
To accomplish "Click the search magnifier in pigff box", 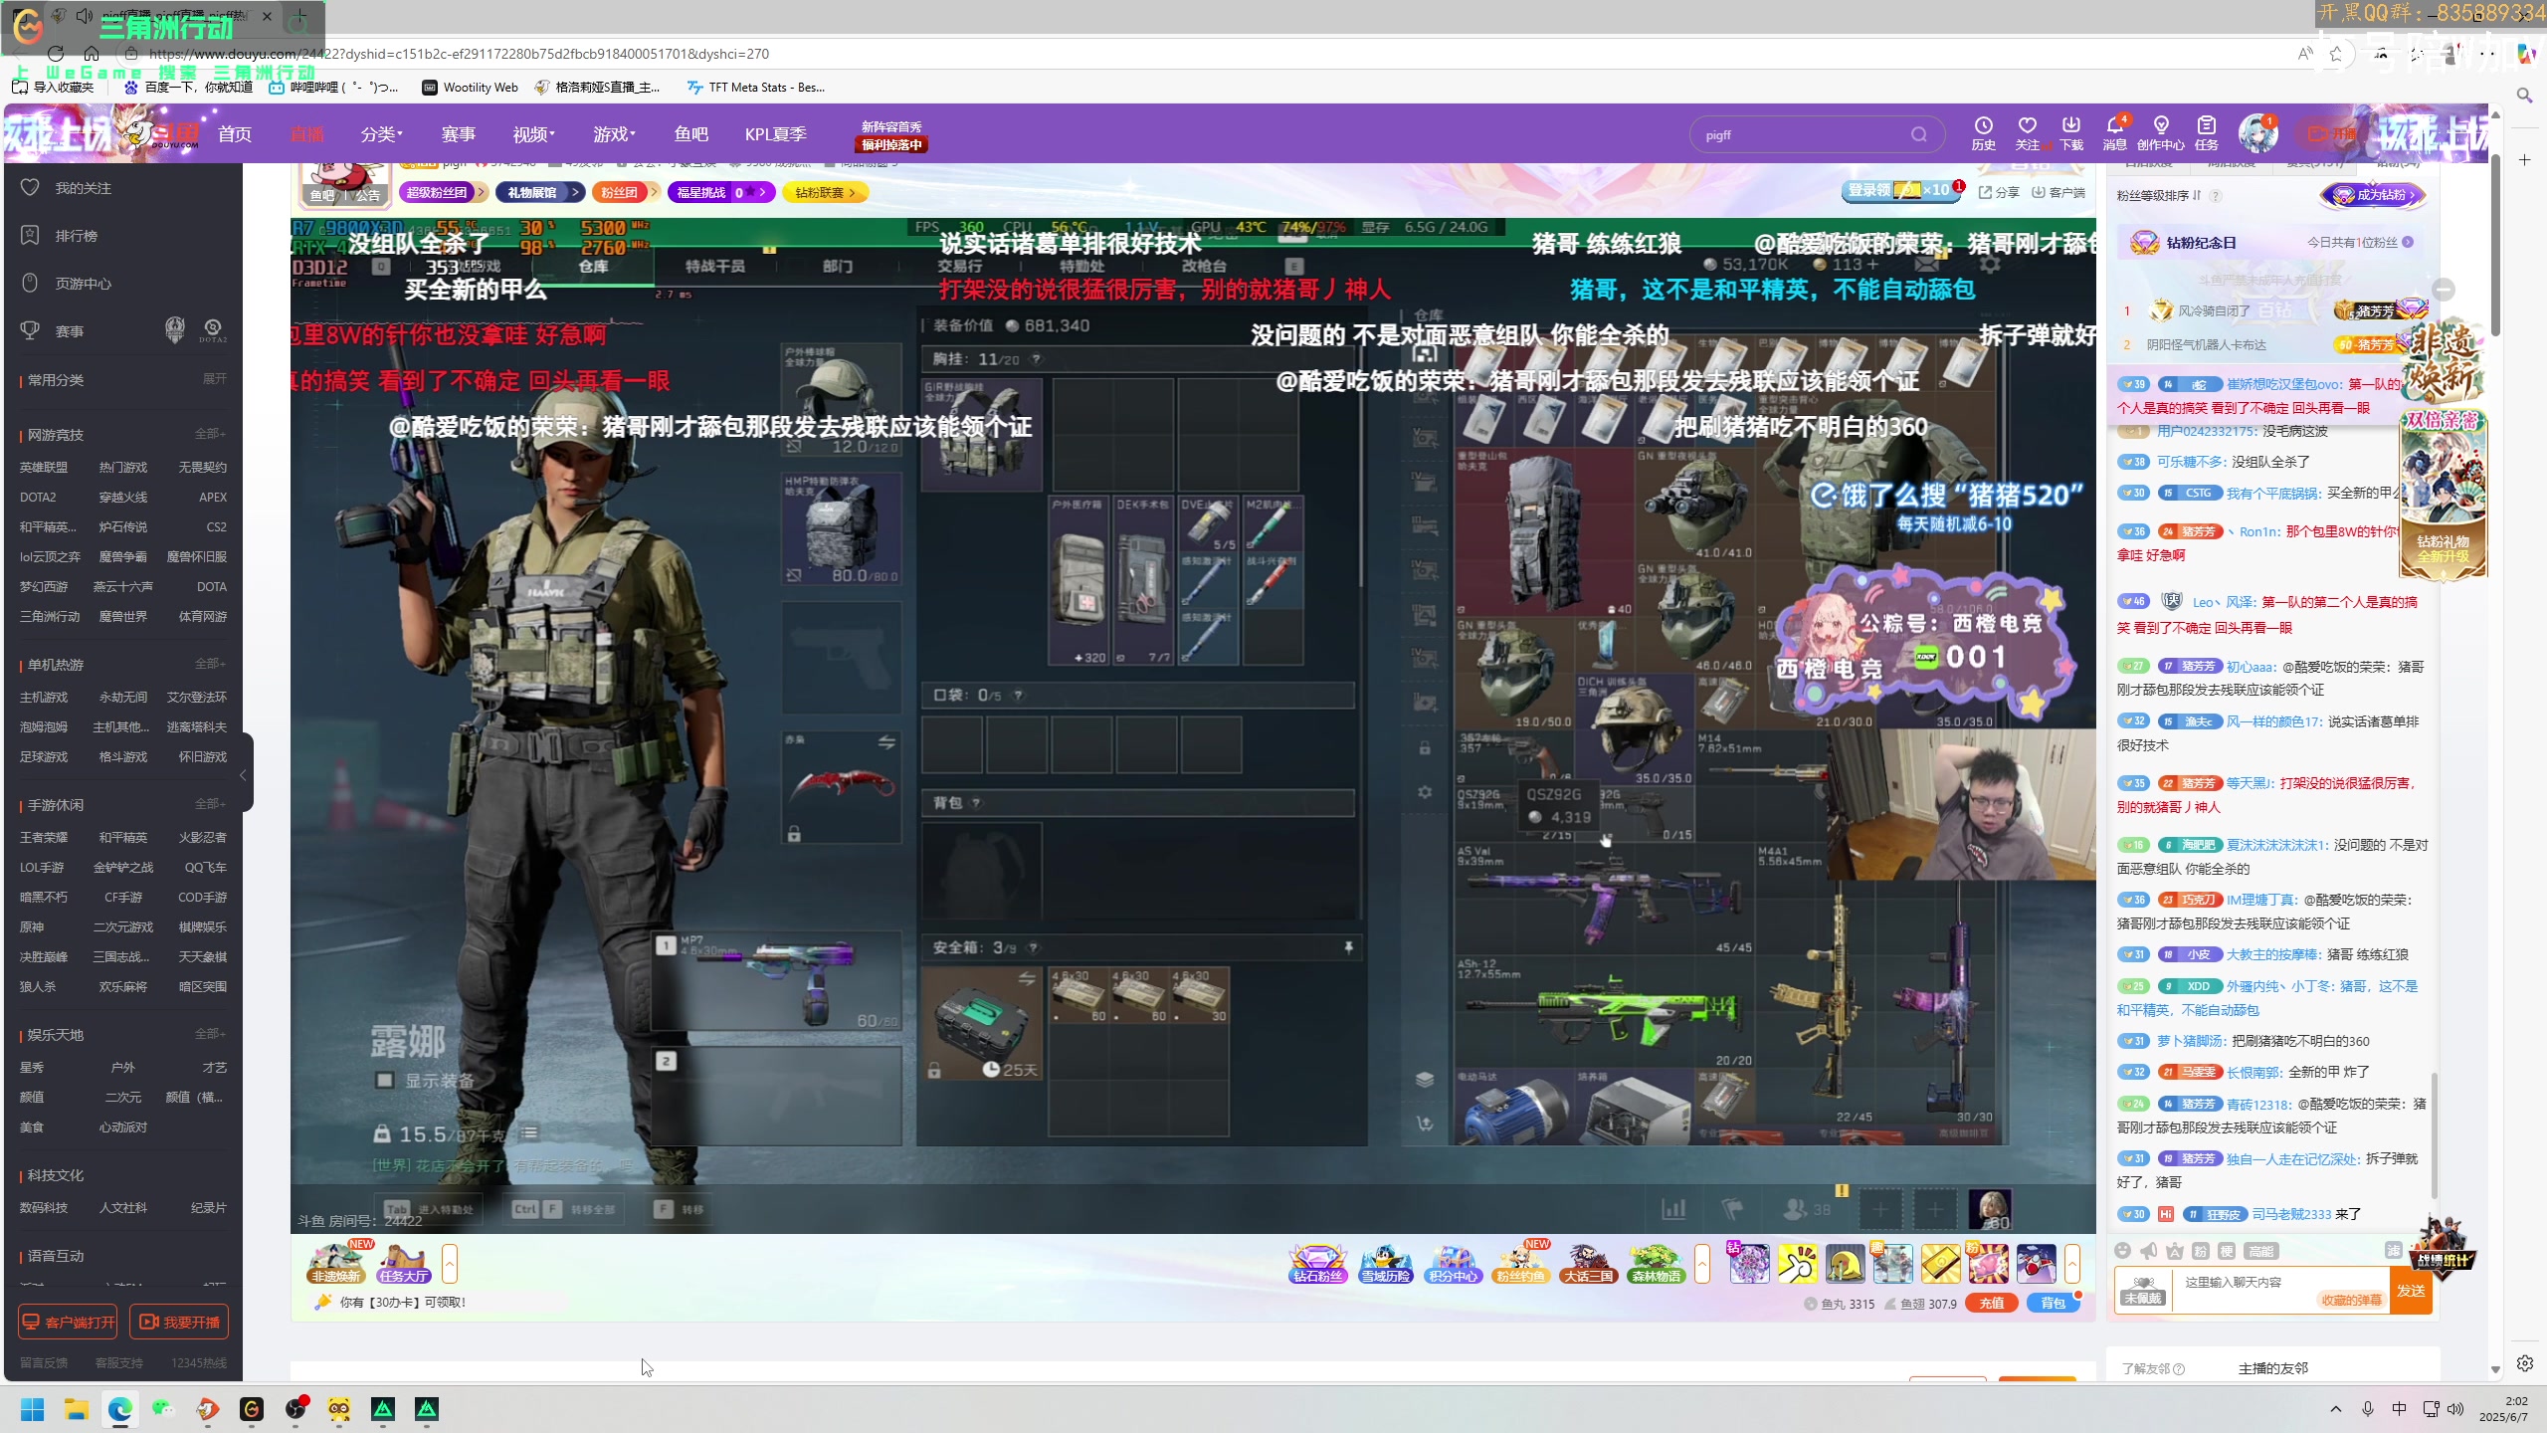I will 1918,134.
